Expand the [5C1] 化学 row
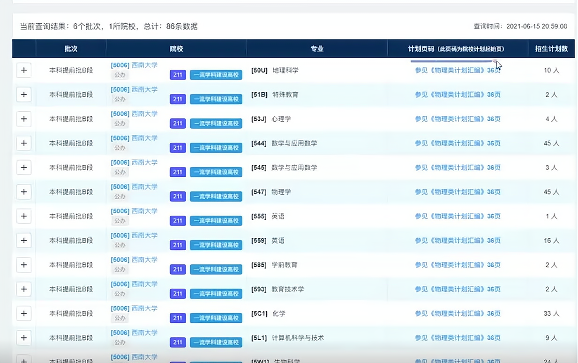The height and width of the screenshot is (363, 578). coord(24,313)
